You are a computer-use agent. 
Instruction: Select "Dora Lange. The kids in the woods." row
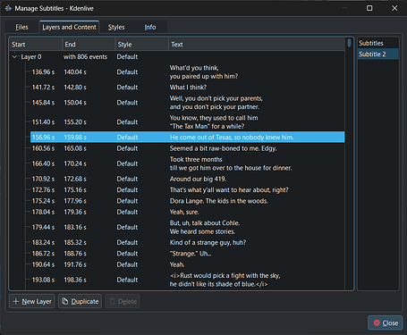[188, 201]
